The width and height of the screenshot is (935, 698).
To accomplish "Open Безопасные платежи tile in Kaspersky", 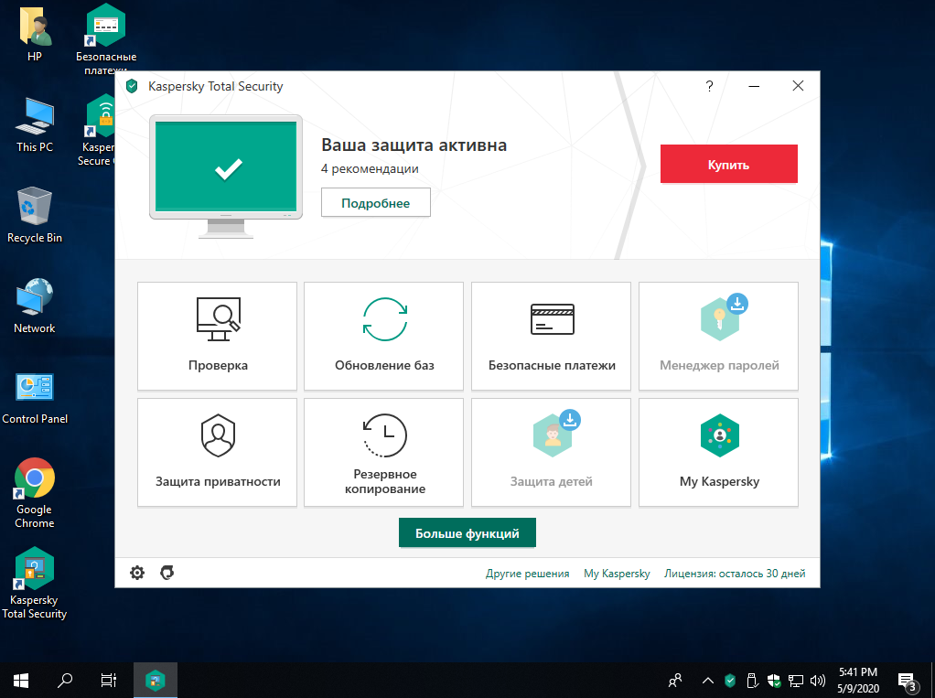I will click(551, 336).
